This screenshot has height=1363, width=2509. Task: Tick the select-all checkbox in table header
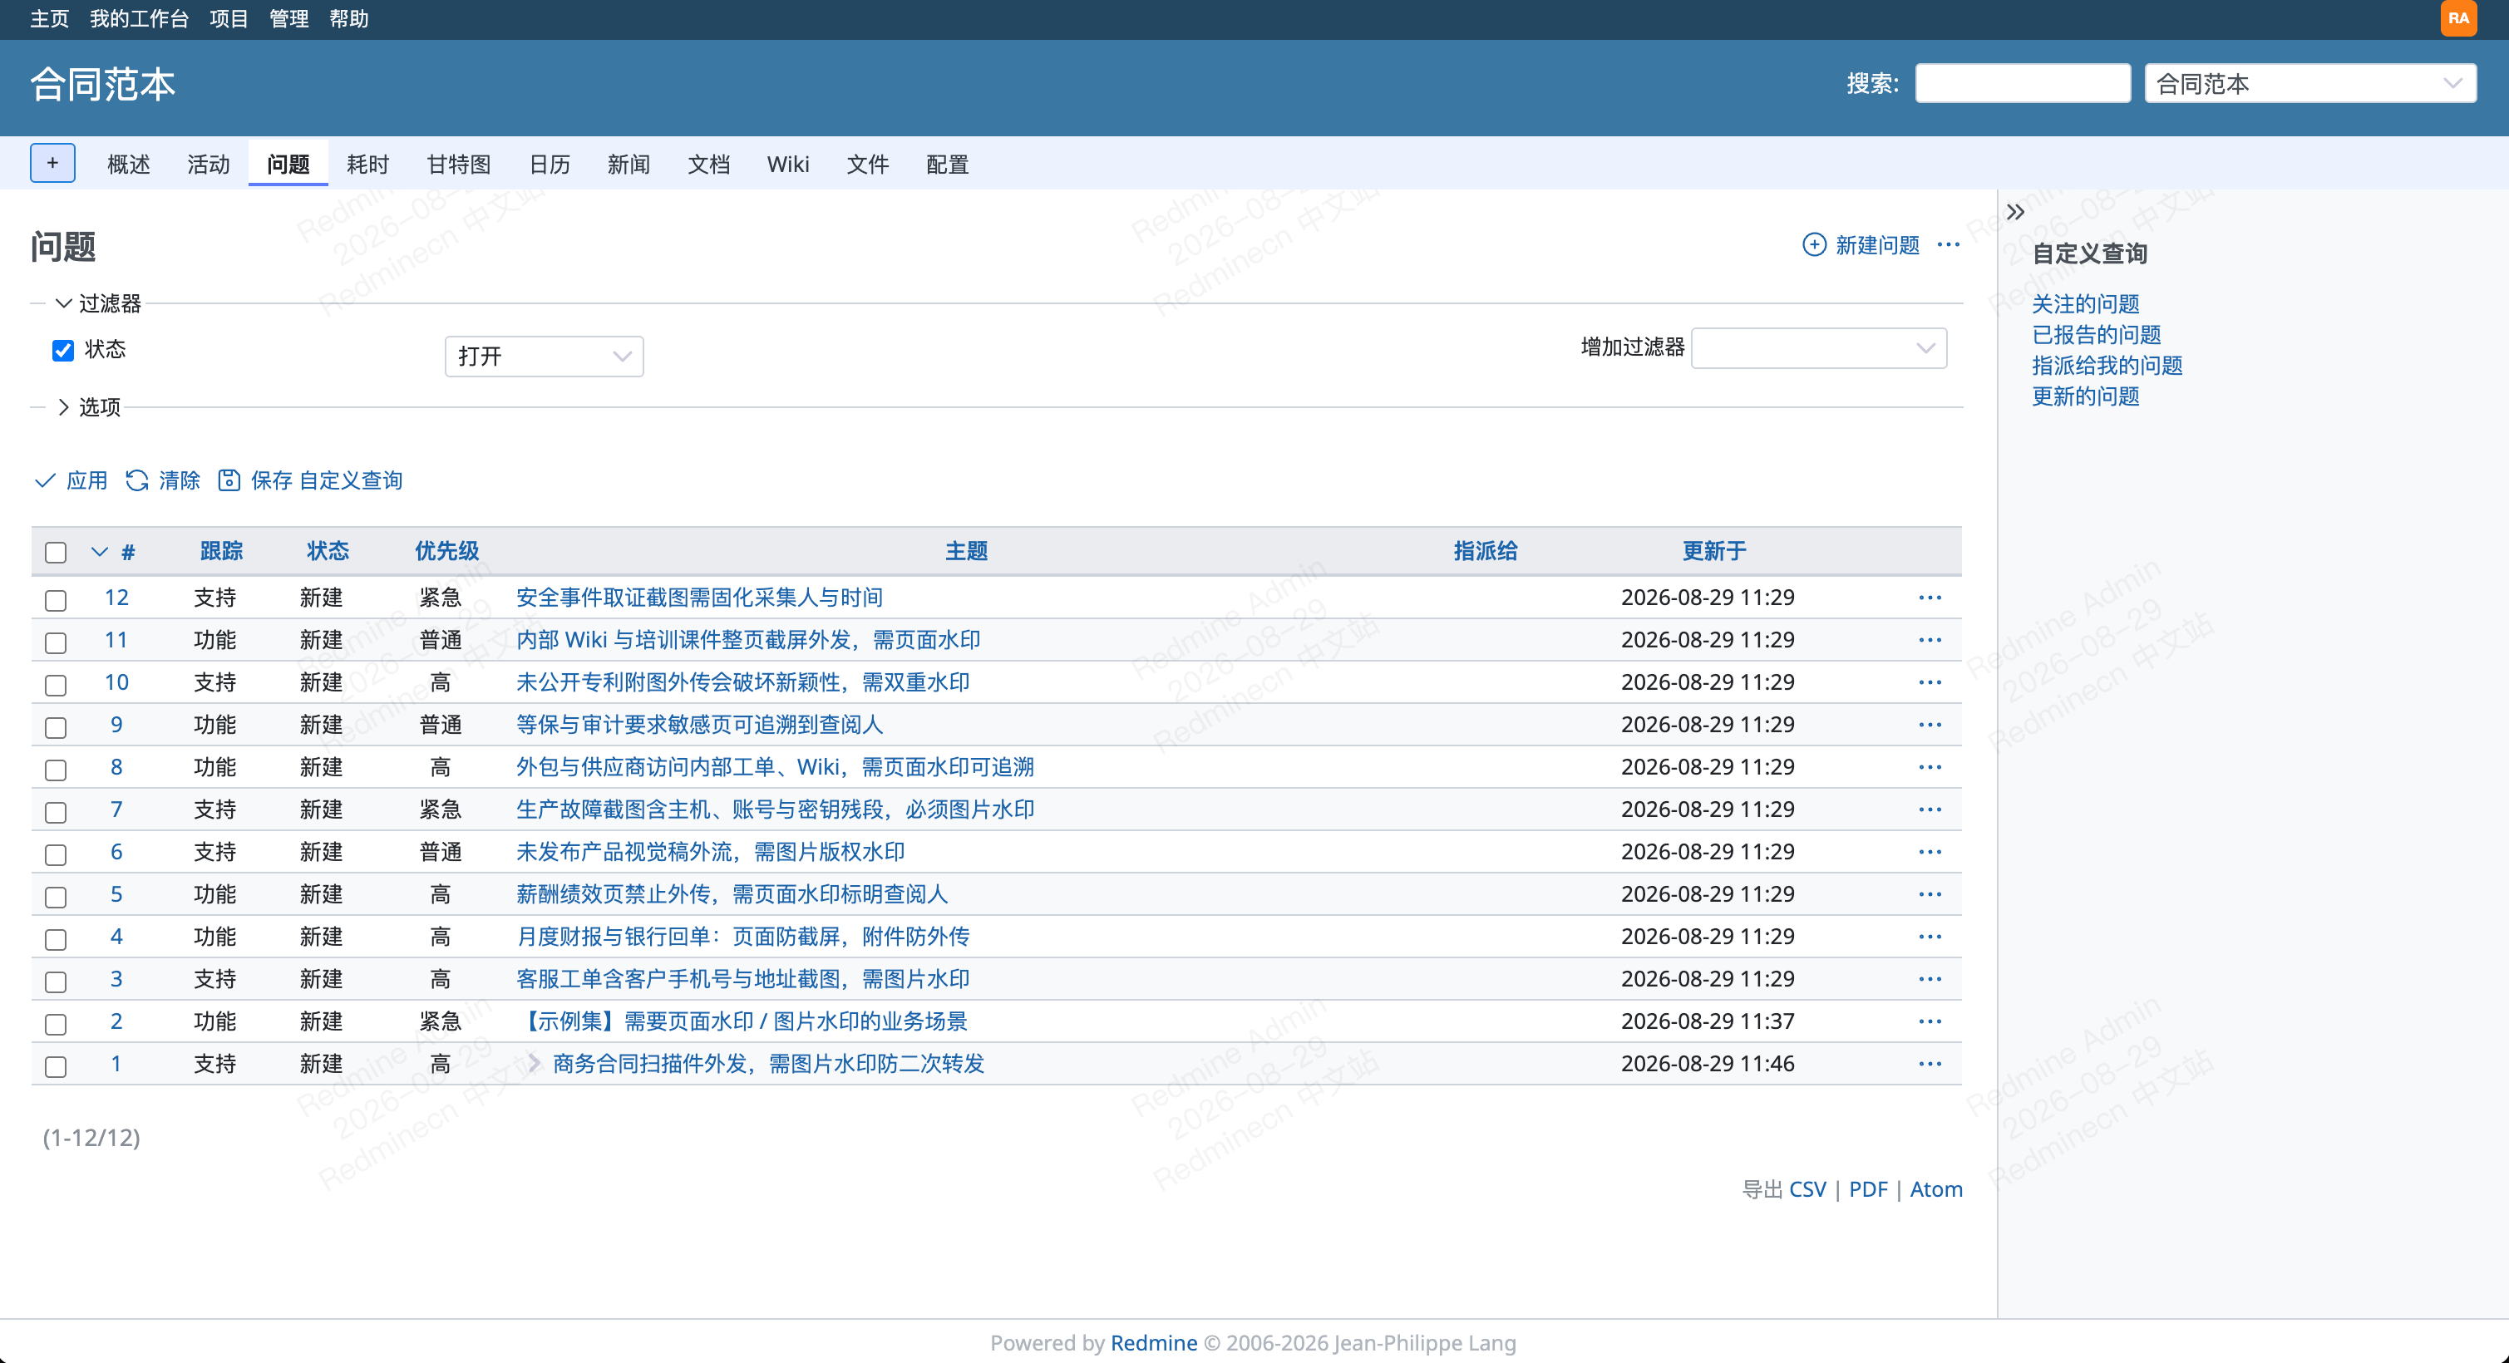[x=56, y=552]
